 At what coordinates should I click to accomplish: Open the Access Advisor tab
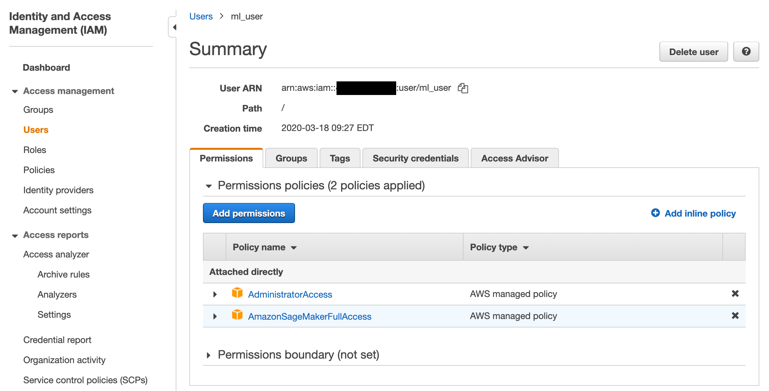coord(515,158)
